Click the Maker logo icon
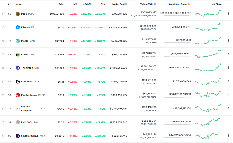This screenshot has height=143, width=233. 18,41
